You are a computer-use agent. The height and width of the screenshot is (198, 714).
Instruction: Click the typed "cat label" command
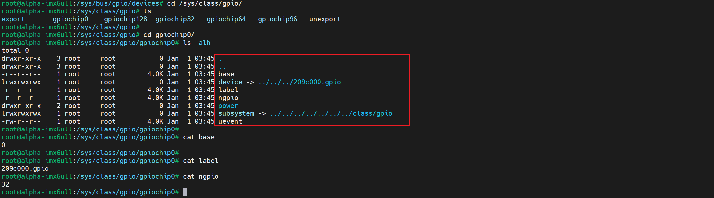click(200, 161)
